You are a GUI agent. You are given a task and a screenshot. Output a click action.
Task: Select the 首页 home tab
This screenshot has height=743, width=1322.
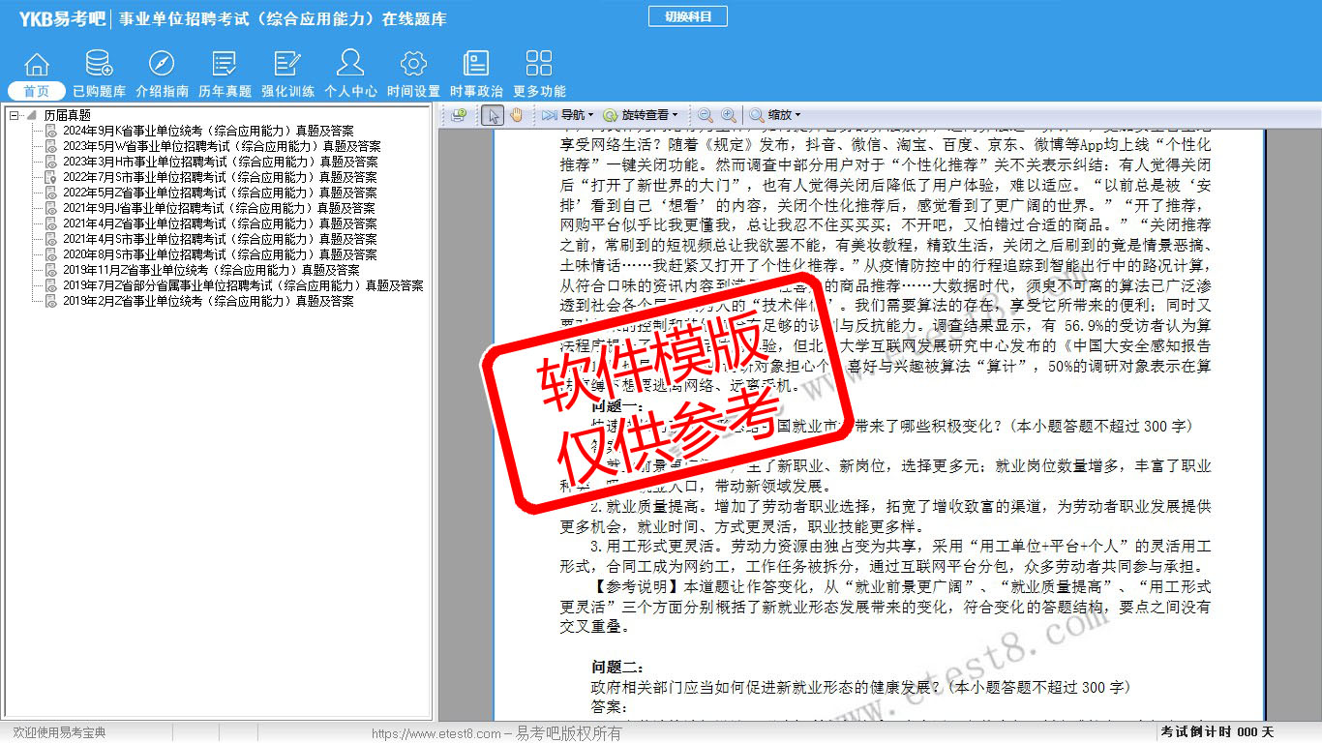coord(36,91)
